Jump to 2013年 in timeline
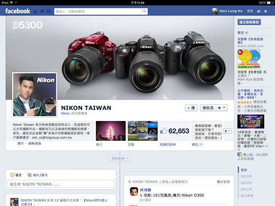 (246, 176)
